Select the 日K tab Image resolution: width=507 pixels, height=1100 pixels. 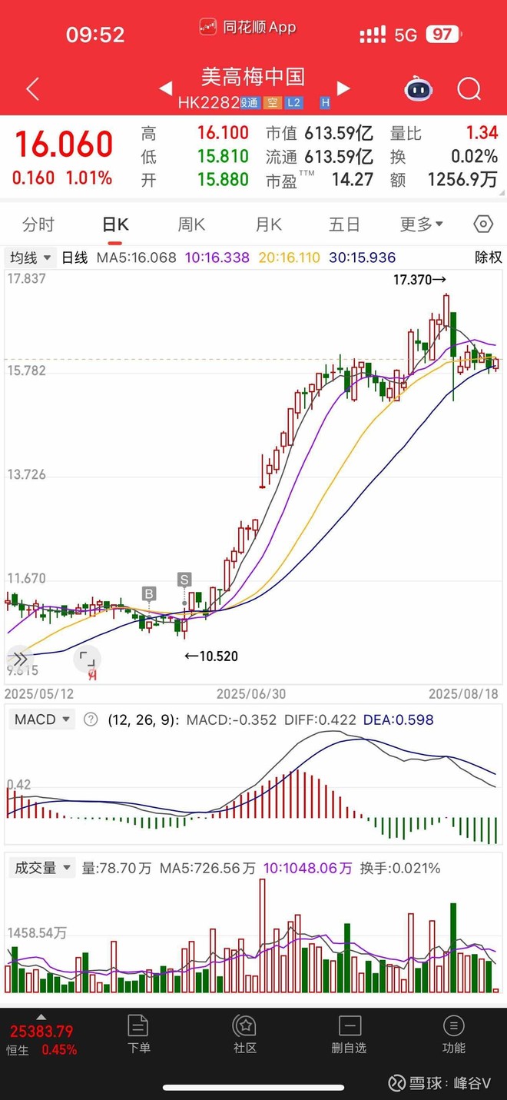click(115, 224)
